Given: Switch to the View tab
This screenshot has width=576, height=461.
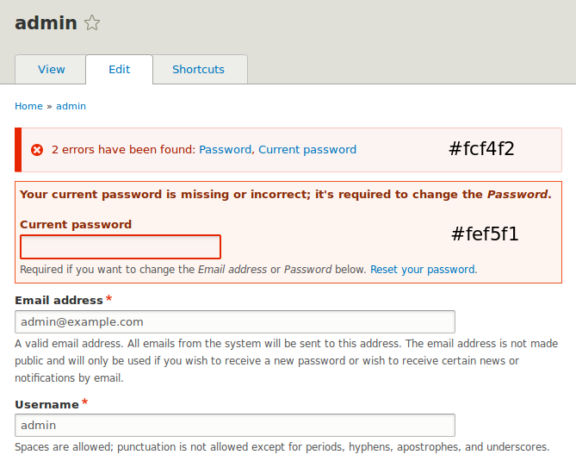Looking at the screenshot, I should click(x=51, y=69).
